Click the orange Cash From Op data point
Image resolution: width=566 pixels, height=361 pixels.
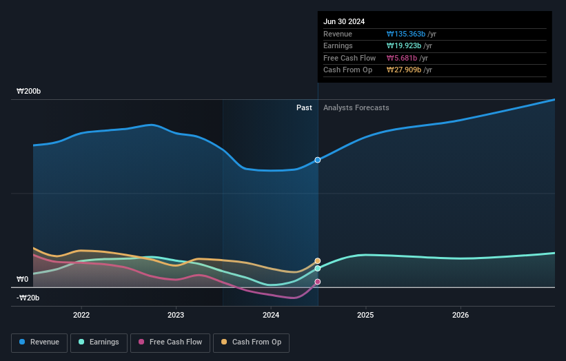318,260
